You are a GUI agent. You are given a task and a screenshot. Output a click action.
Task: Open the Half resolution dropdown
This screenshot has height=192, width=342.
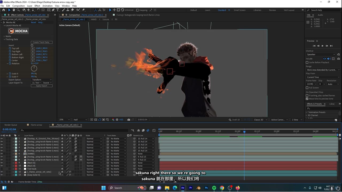(80, 120)
